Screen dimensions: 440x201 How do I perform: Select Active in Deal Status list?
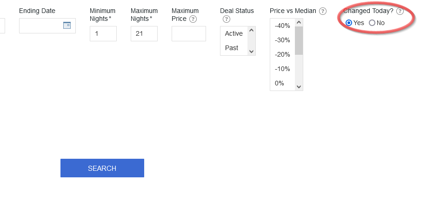point(234,33)
